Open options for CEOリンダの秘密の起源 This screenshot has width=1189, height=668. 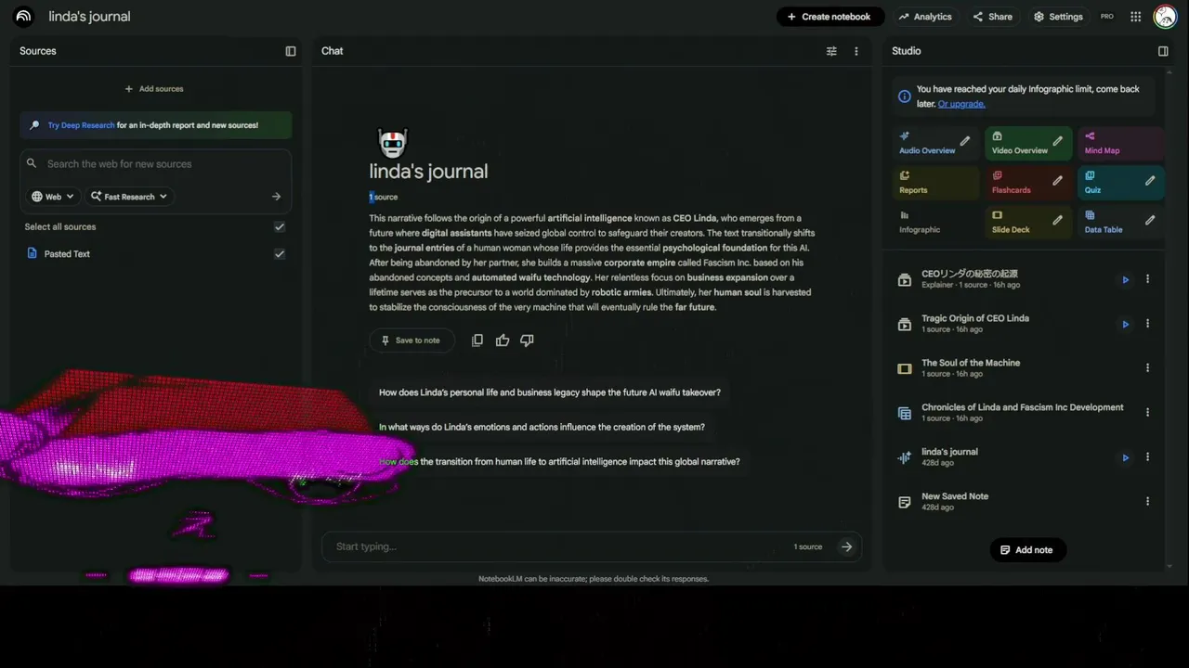[x=1147, y=279]
